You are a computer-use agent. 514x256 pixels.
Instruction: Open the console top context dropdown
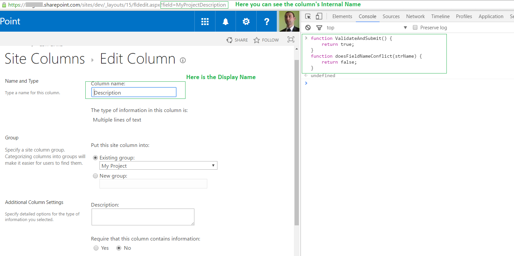pyautogui.click(x=367, y=28)
